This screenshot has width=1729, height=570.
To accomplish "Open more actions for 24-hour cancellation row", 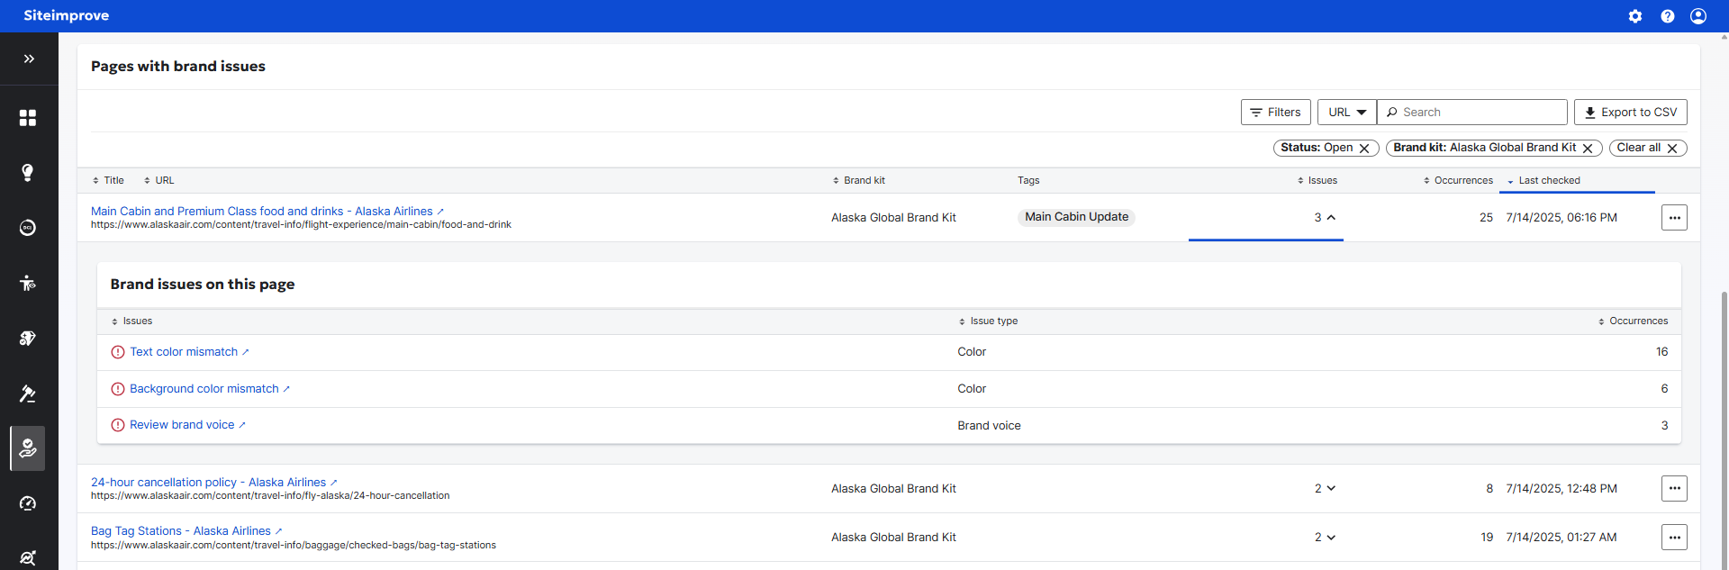I will point(1674,489).
